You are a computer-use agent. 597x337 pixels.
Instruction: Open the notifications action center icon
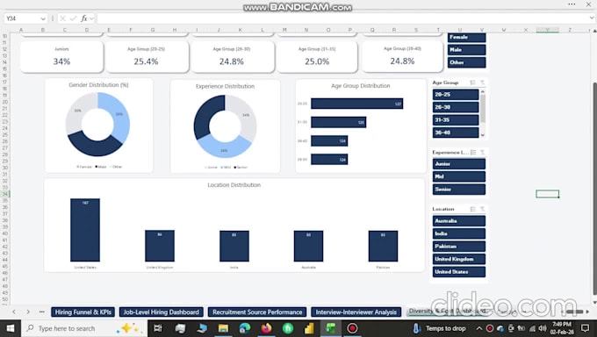coord(586,328)
